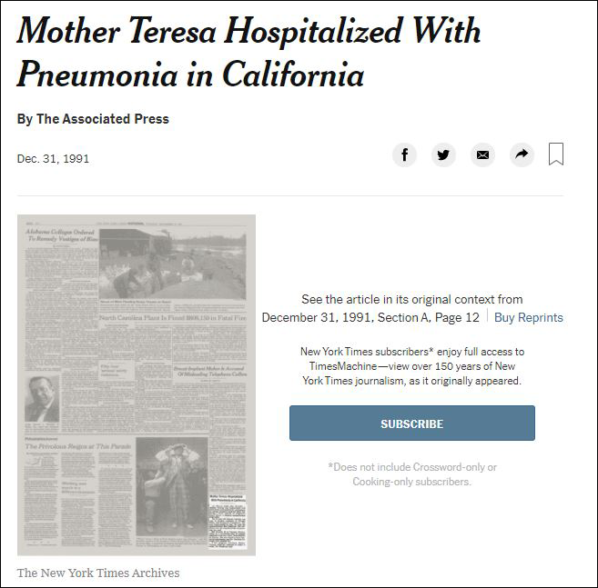Click the Mother Teresa Hospitalized headline
This screenshot has width=598, height=588.
pos(248,54)
